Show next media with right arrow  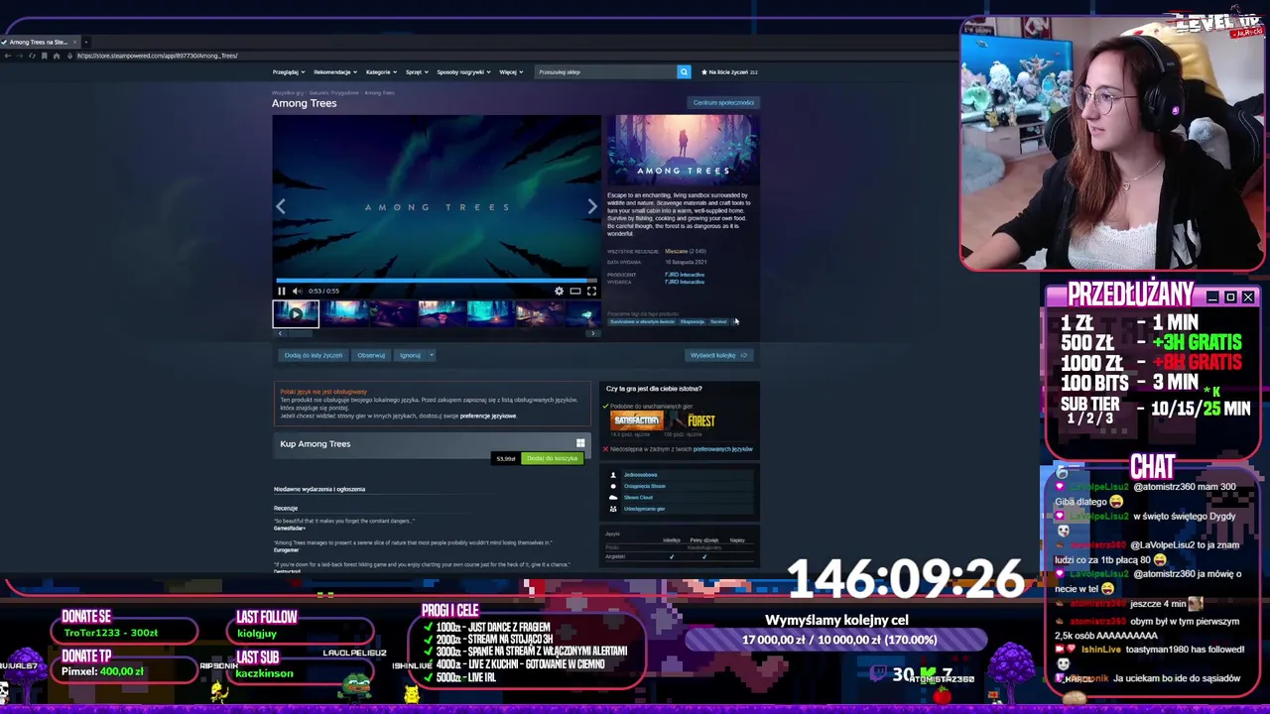(592, 206)
